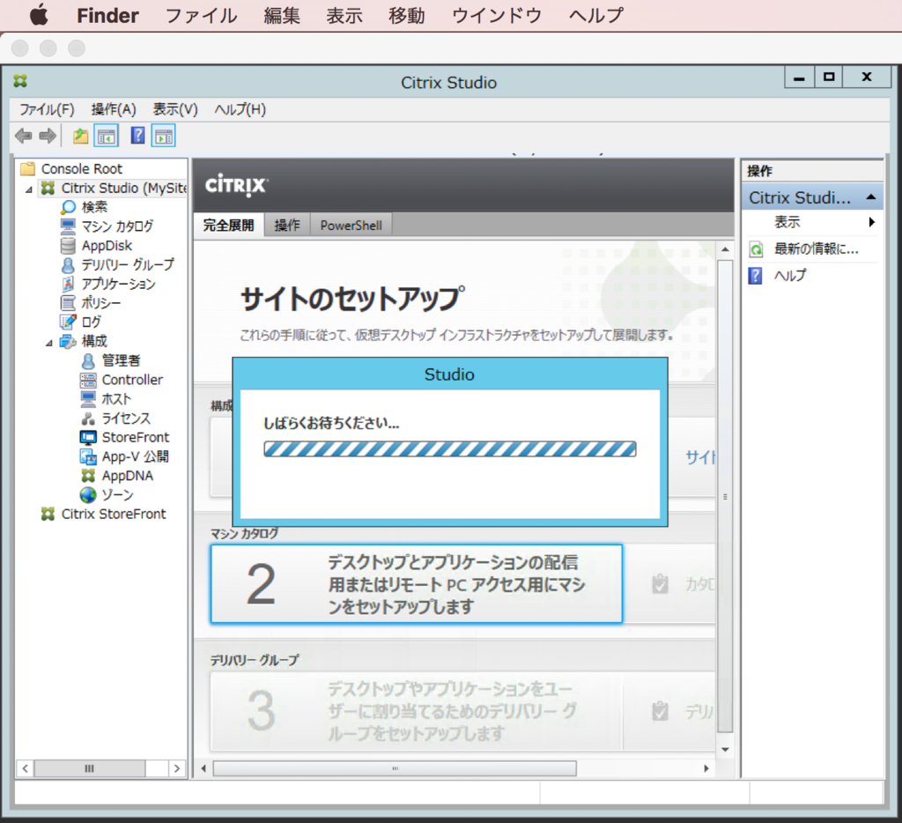Click the tree pane scroll right arrow
Viewport: 902px width, 823px height.
(177, 768)
